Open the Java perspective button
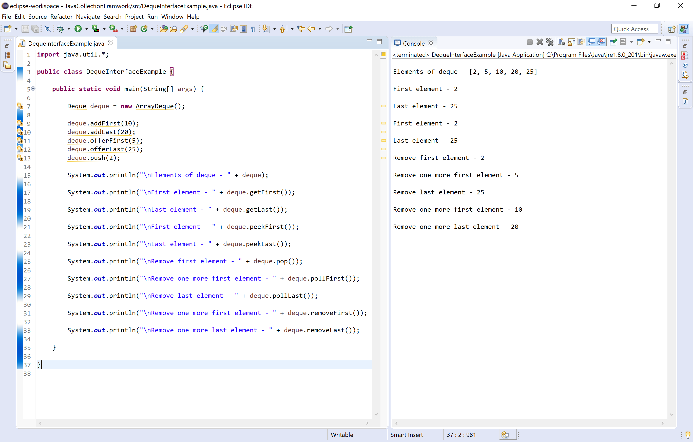Screen dimensions: 693x442 coord(684,29)
